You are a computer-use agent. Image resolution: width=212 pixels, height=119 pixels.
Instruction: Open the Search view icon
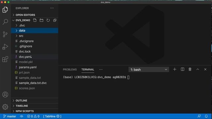5,22
